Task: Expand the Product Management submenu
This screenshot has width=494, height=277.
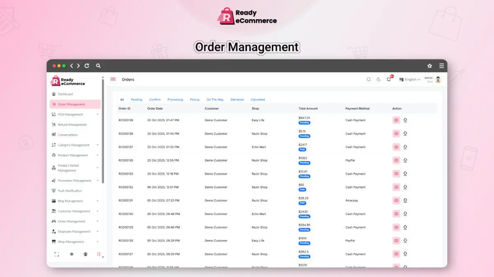Action: pos(73,155)
